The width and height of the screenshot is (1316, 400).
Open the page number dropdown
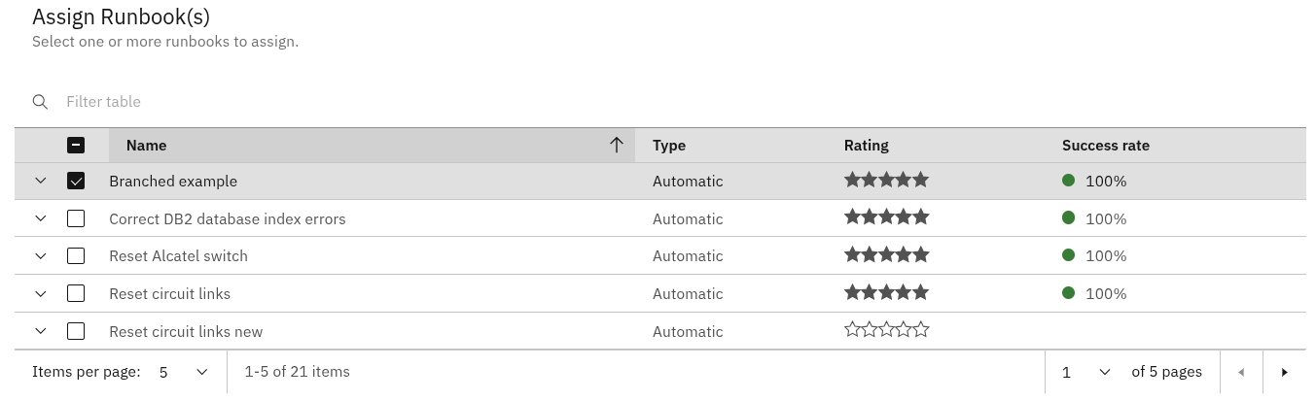1085,372
